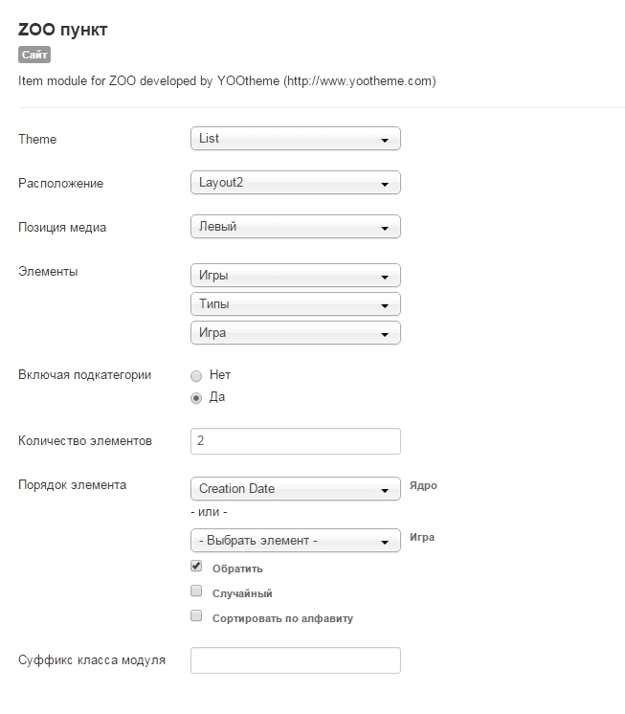This screenshot has height=714, width=625.
Task: Click the Нет radio label text
Action: (220, 375)
